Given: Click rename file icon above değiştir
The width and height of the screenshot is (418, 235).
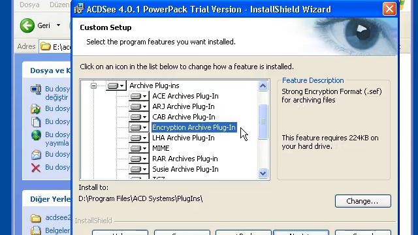Looking at the screenshot, I should [x=36, y=89].
